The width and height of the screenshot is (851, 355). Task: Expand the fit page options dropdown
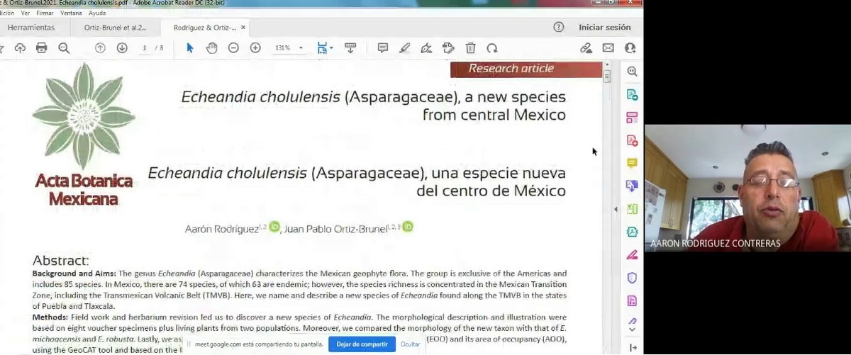[x=331, y=49]
